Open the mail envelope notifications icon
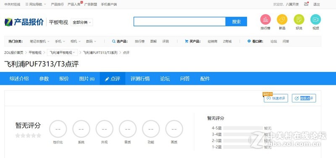336x158 pixels. (x=306, y=4)
